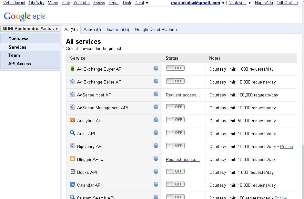
Task: Click the Books API book icon
Action: 73,172
